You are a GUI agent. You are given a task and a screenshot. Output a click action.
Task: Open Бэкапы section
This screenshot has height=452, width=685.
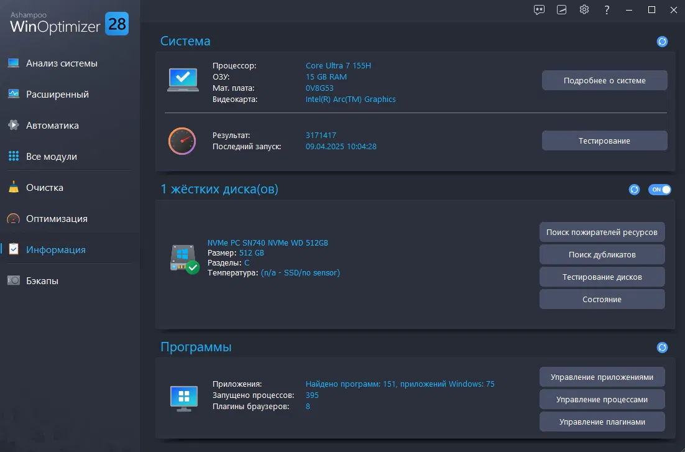[x=42, y=280]
